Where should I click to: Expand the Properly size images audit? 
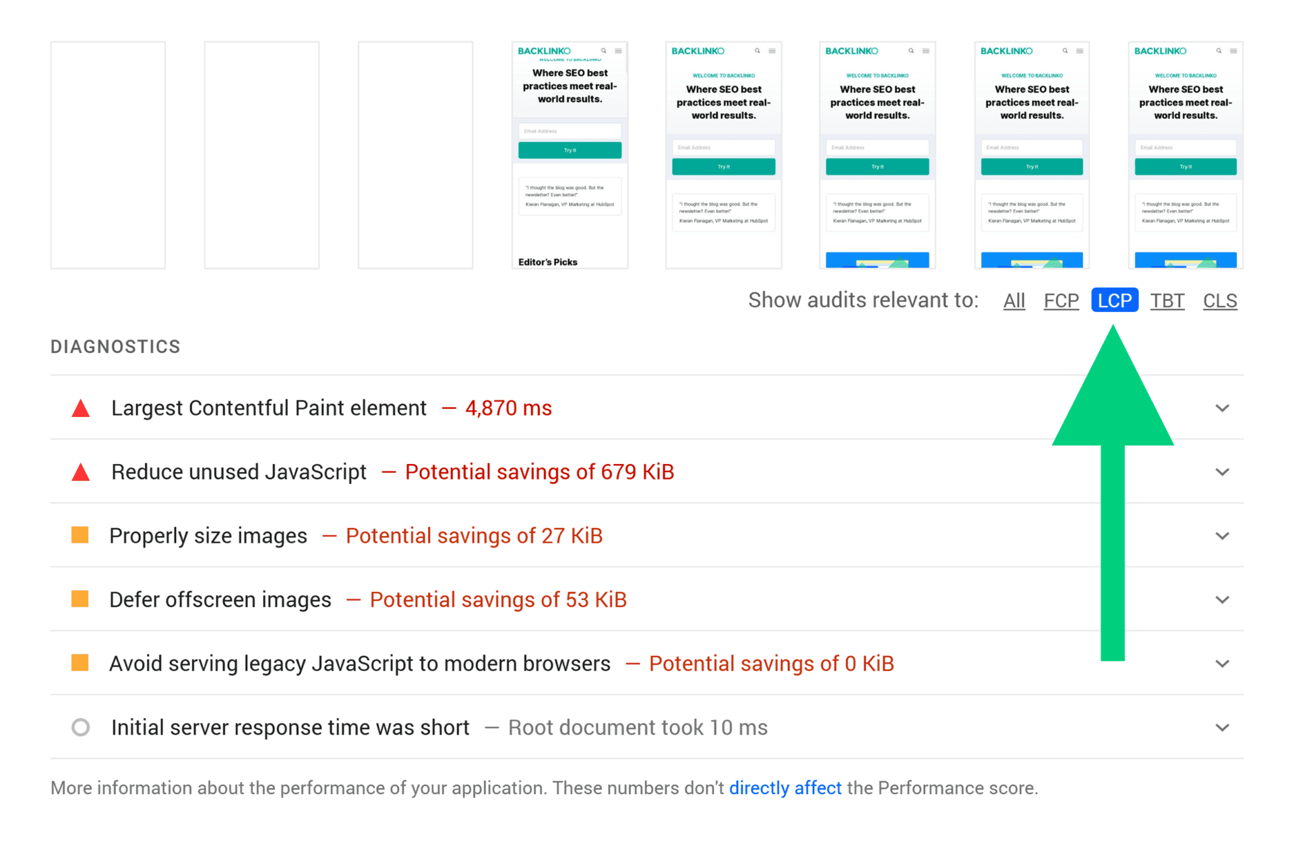point(1223,535)
